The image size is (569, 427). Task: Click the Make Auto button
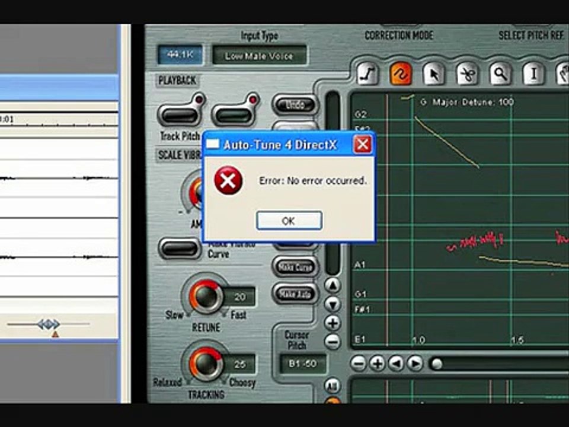pyautogui.click(x=295, y=294)
